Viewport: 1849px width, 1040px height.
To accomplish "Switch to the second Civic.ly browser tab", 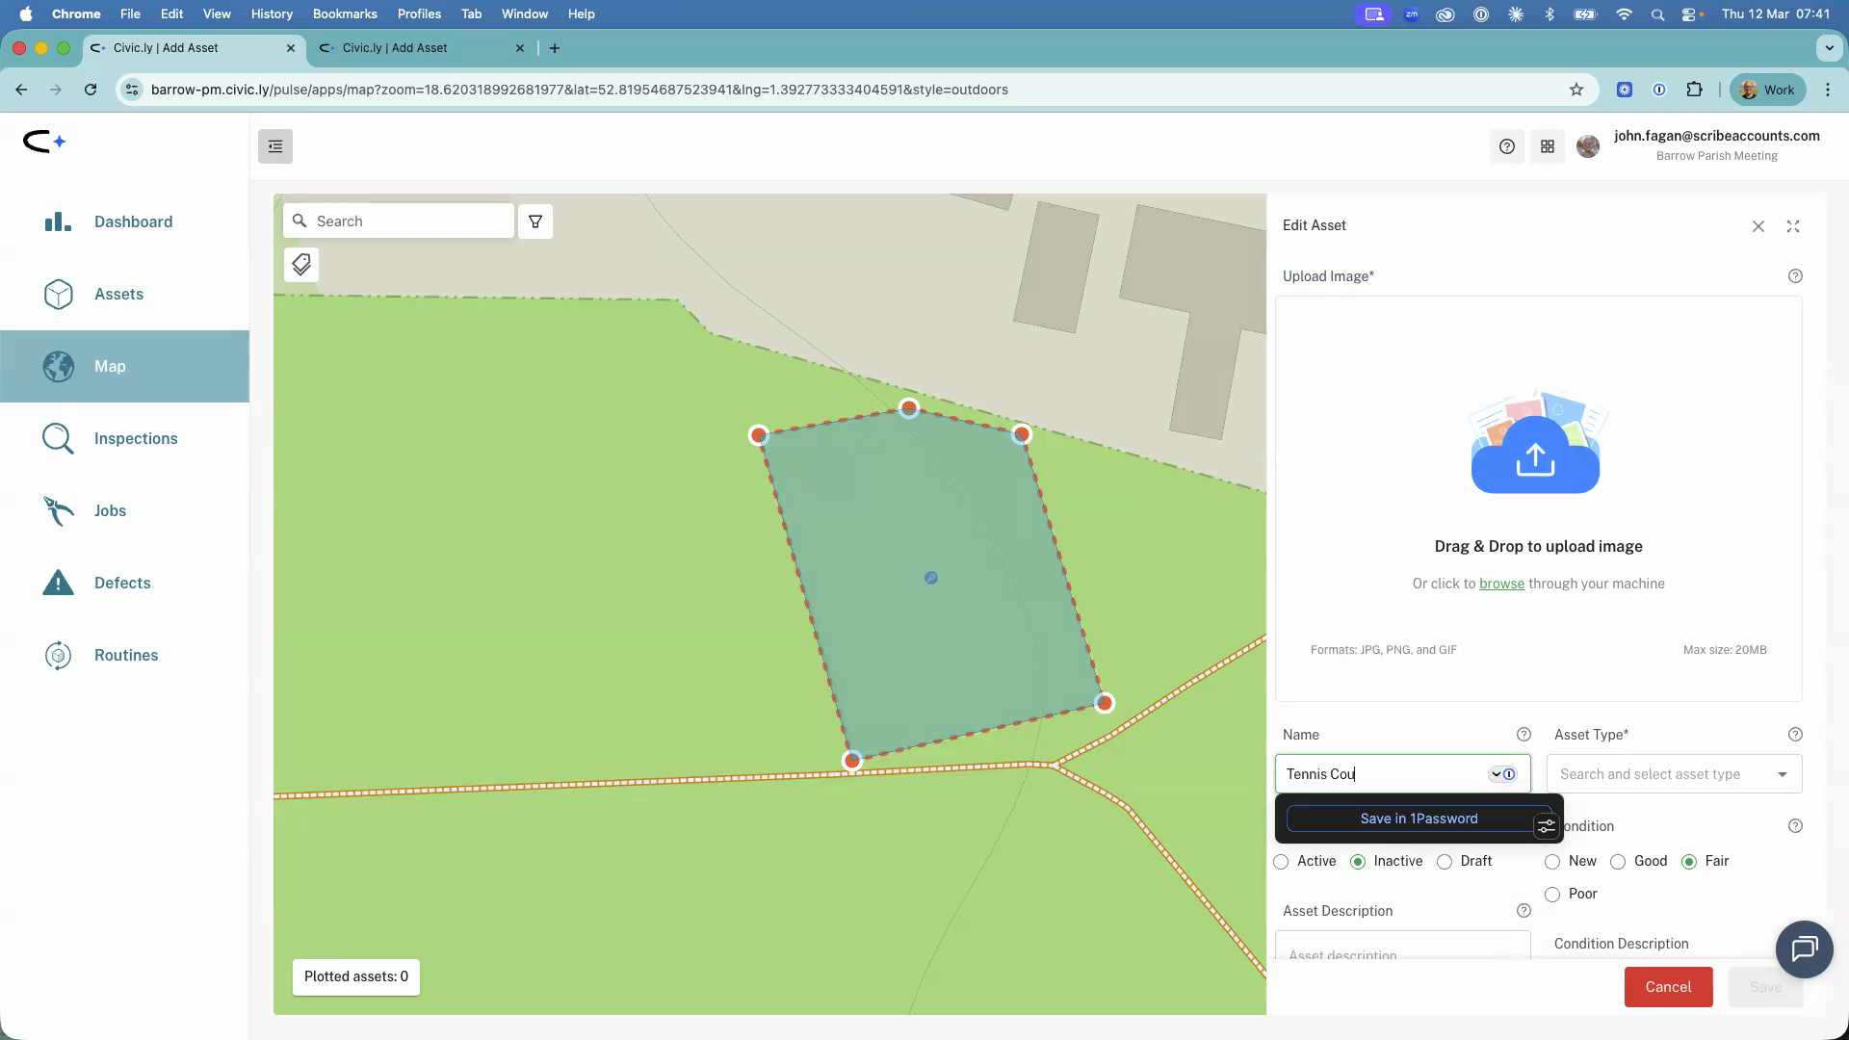I will 414,47.
